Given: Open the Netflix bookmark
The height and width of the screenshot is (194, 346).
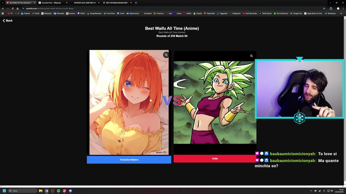Looking at the screenshot, I should (x=187, y=13).
